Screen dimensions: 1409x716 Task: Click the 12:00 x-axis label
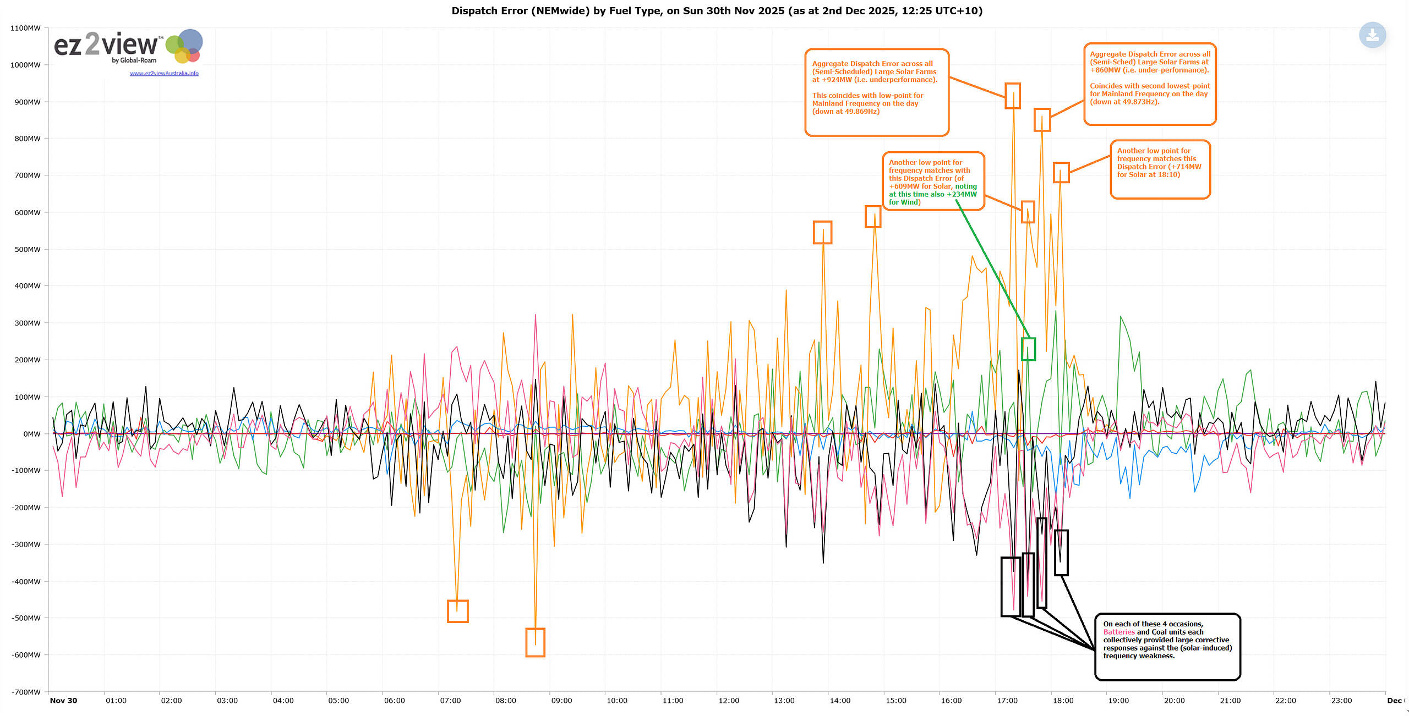pos(728,700)
